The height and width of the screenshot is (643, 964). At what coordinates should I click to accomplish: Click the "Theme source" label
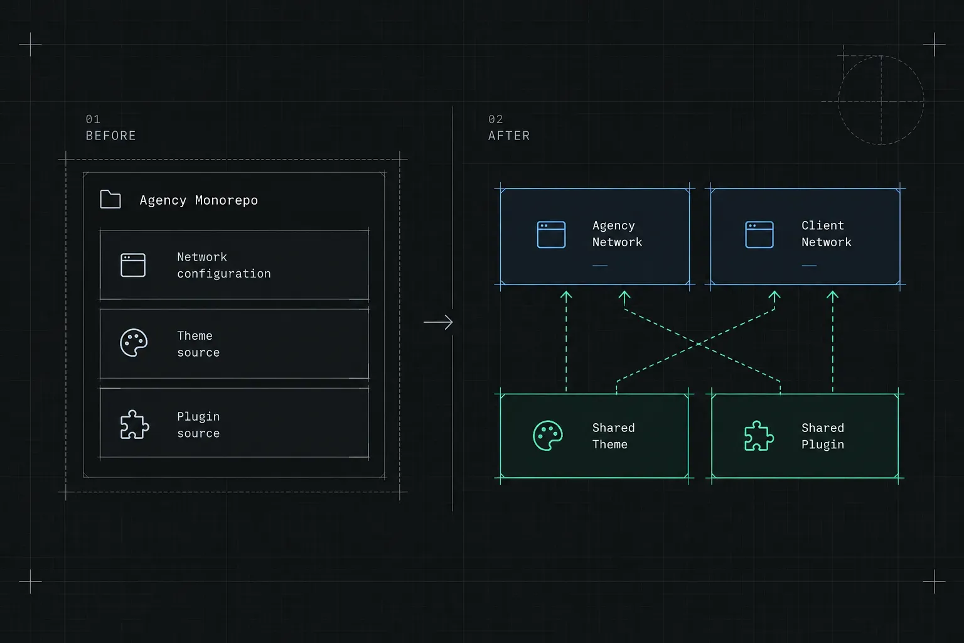[198, 344]
